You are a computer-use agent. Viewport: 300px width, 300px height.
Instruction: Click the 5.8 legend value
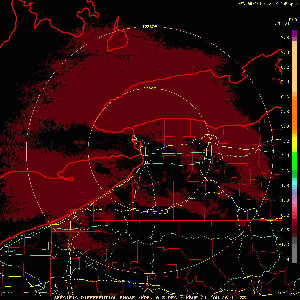tap(285, 112)
